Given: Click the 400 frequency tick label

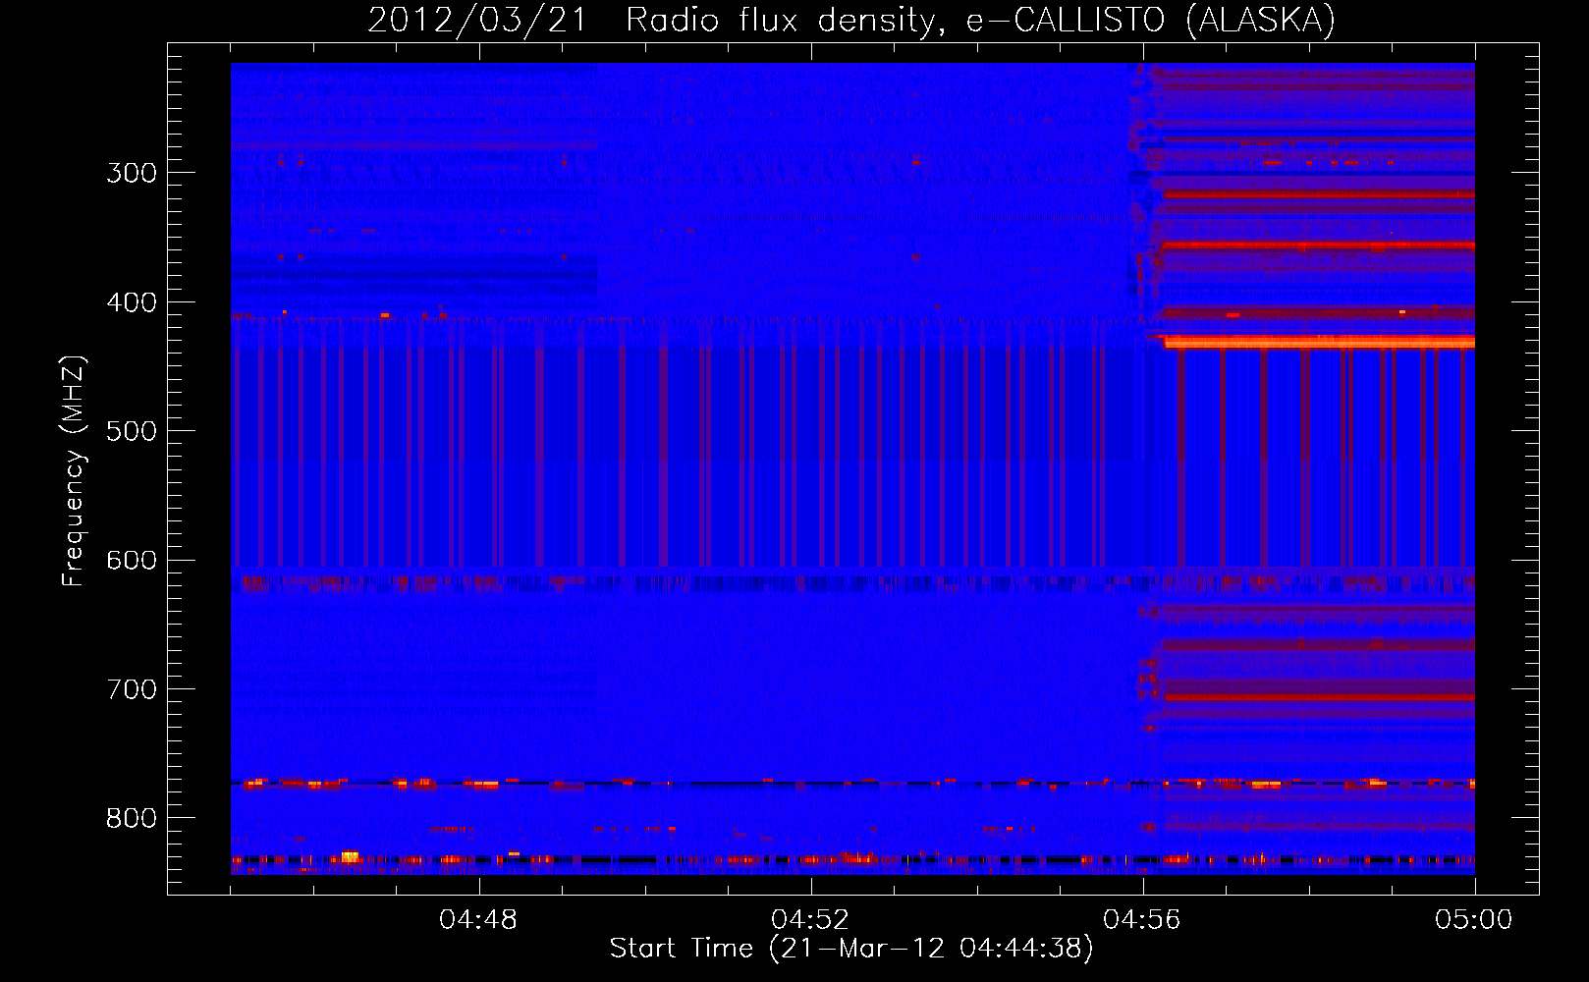Looking at the screenshot, I should tap(132, 302).
